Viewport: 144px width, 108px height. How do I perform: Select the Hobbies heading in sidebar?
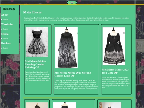tap(6, 43)
